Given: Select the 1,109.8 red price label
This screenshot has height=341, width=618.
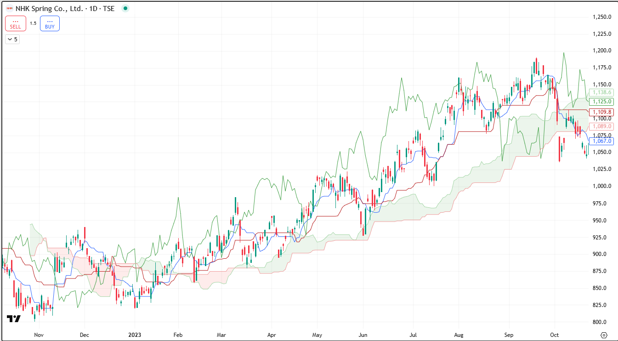Looking at the screenshot, I should [602, 112].
